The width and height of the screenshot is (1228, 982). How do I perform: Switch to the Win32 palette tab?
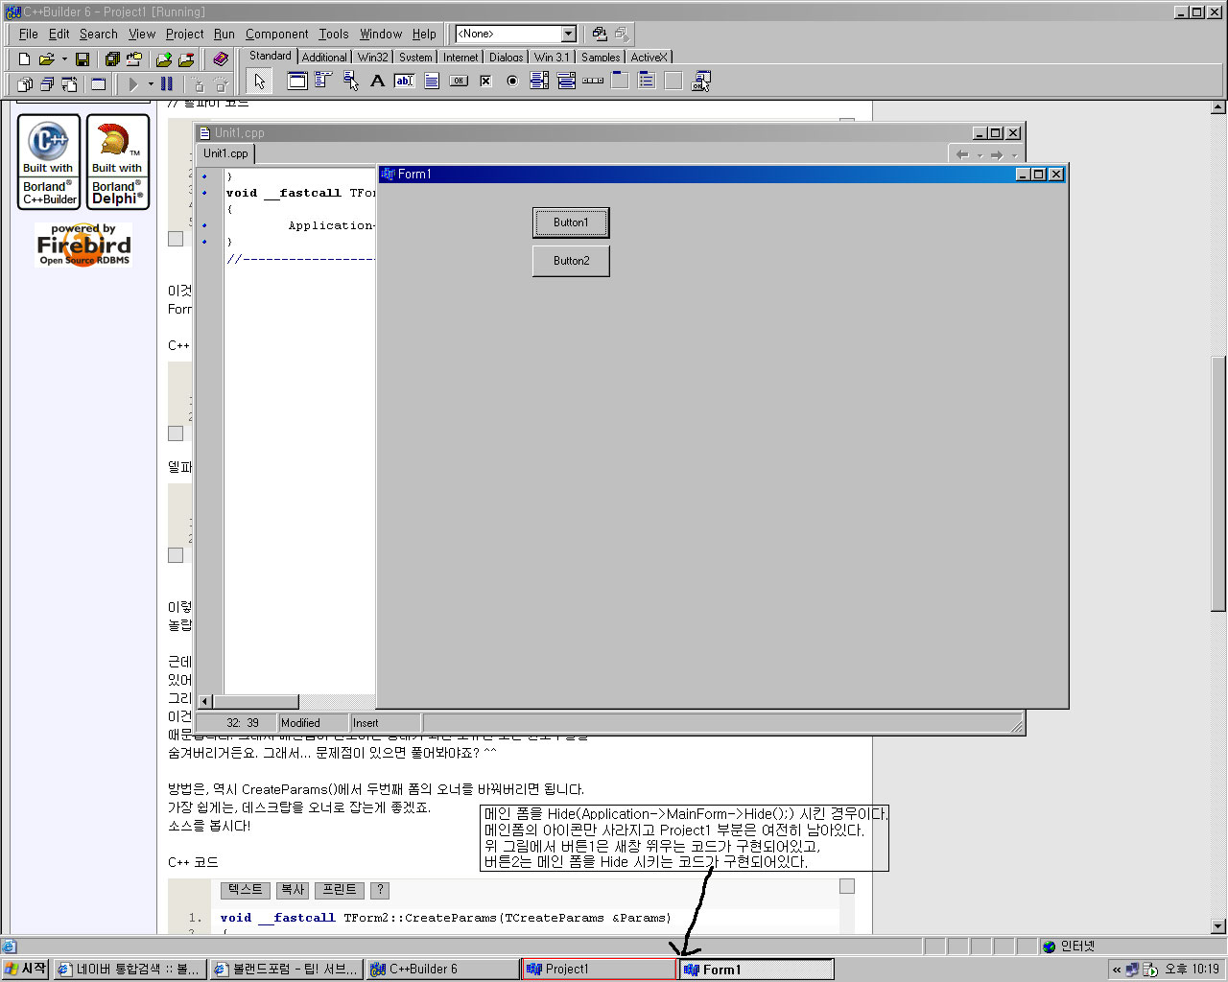tap(372, 58)
